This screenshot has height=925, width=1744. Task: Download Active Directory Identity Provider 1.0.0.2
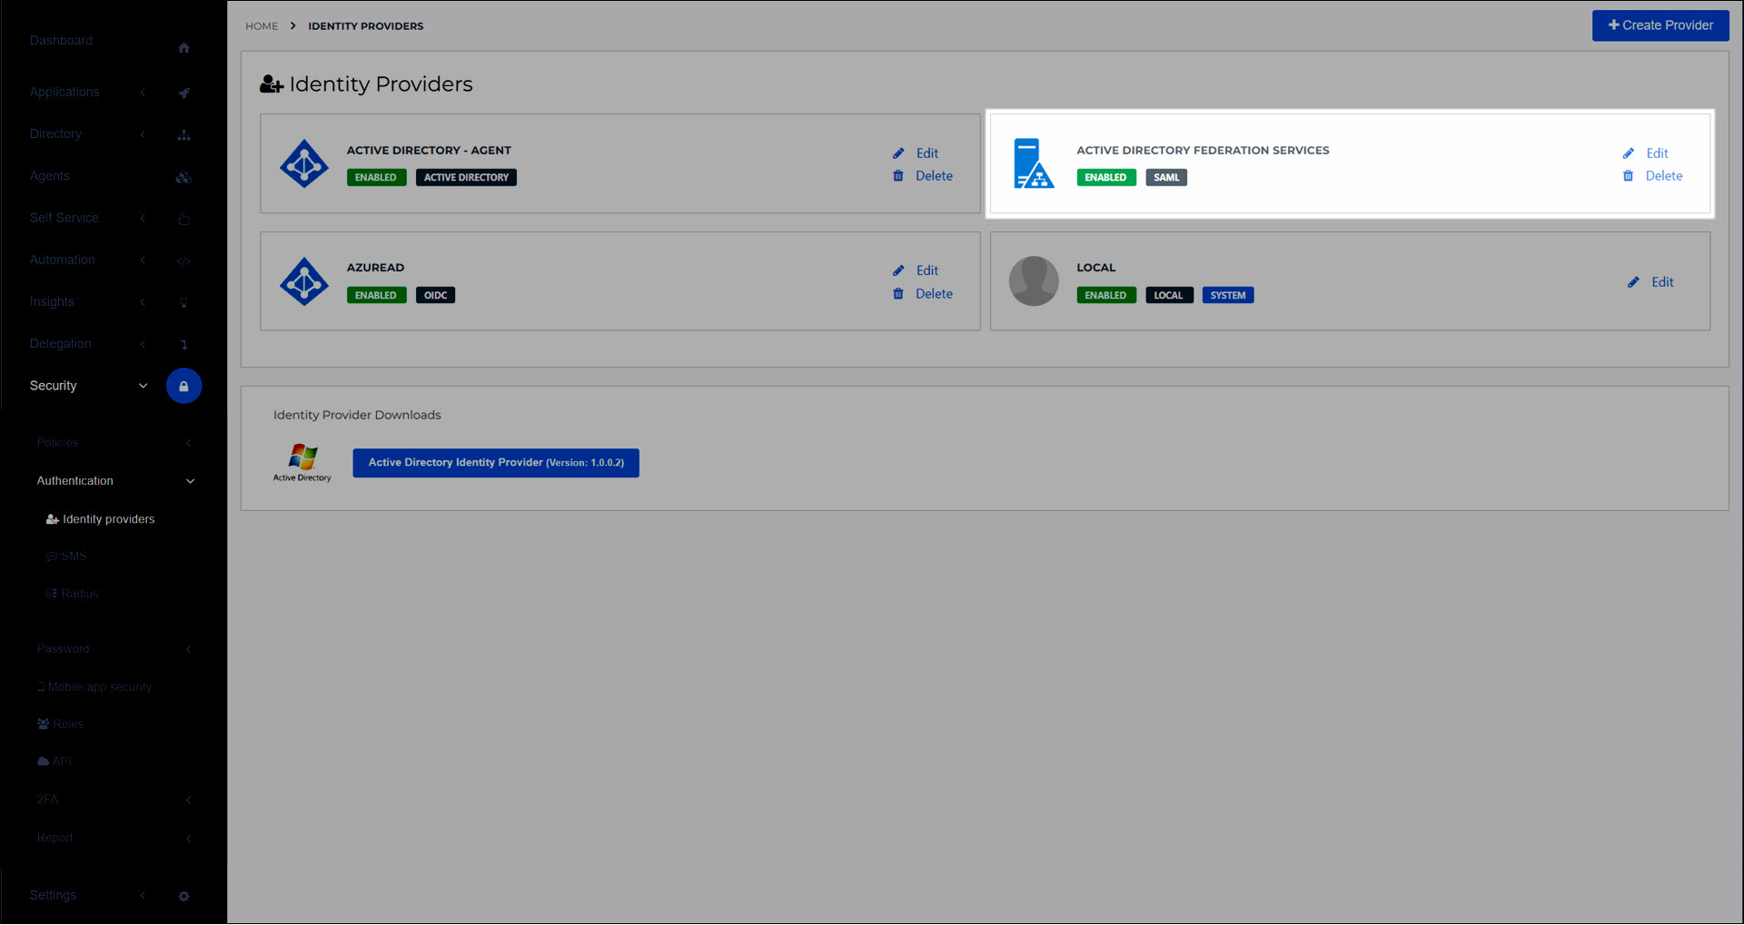pos(496,463)
